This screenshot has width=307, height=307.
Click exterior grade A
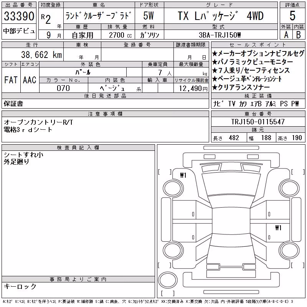(286, 35)
